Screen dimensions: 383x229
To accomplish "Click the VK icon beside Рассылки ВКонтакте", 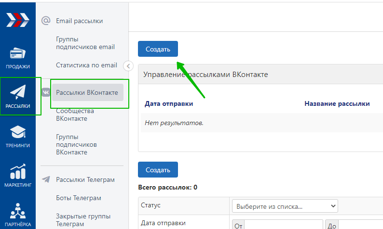I will tap(46, 92).
